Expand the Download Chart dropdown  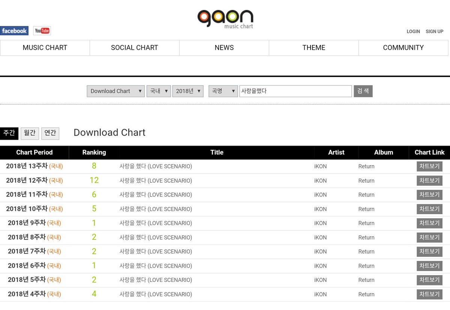(116, 91)
